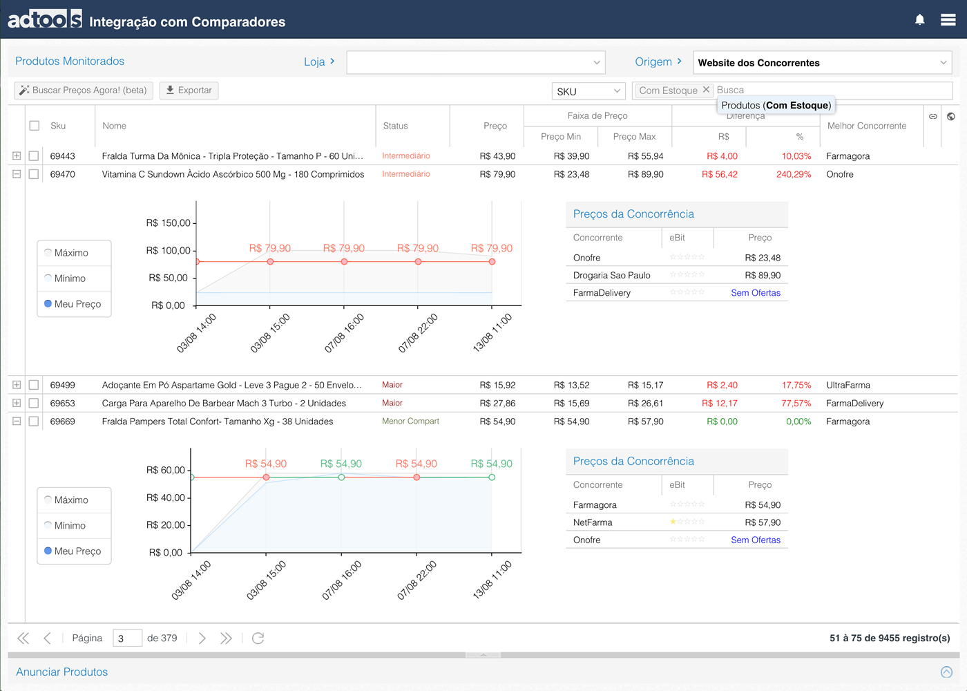Open Anunciar Produtos panel title
This screenshot has height=691, width=967.
pos(62,672)
